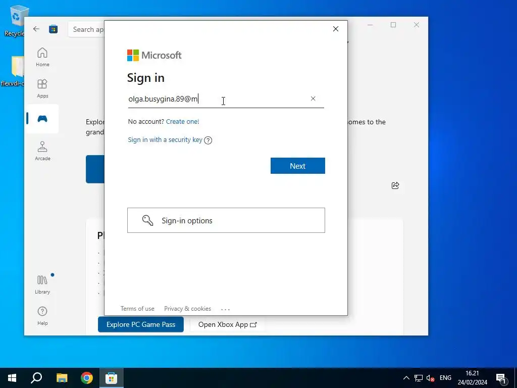Click Open Xbox App button
517x388 pixels.
pyautogui.click(x=227, y=324)
